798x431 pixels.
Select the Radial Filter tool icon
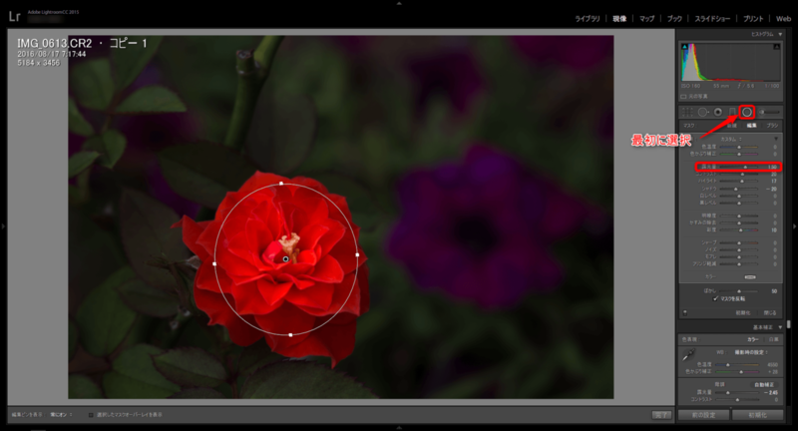click(746, 112)
